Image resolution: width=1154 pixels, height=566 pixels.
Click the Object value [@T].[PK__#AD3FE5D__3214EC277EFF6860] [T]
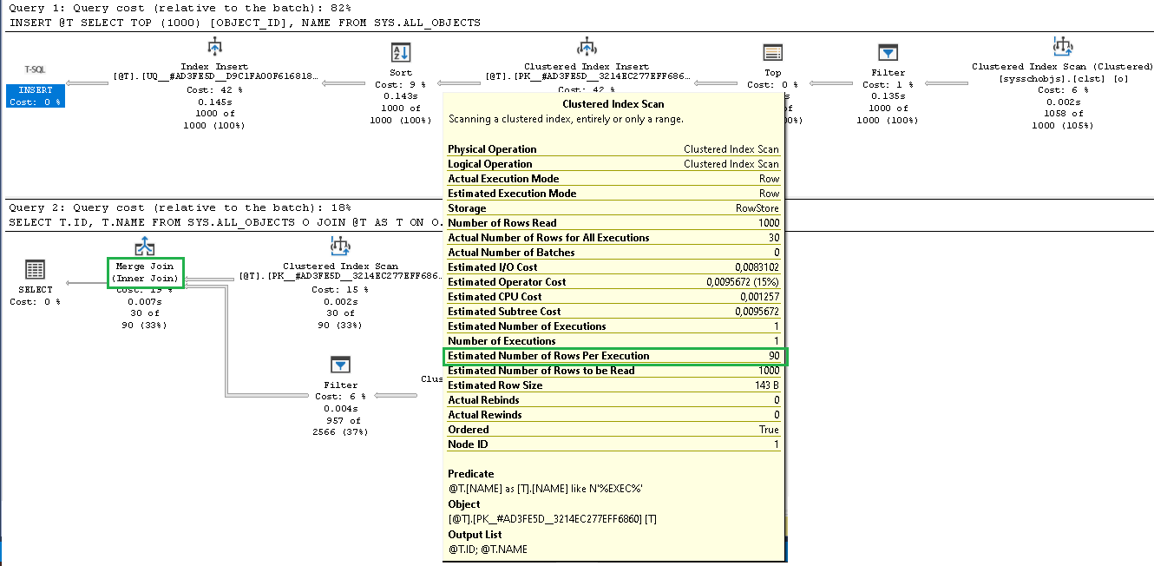pos(552,519)
